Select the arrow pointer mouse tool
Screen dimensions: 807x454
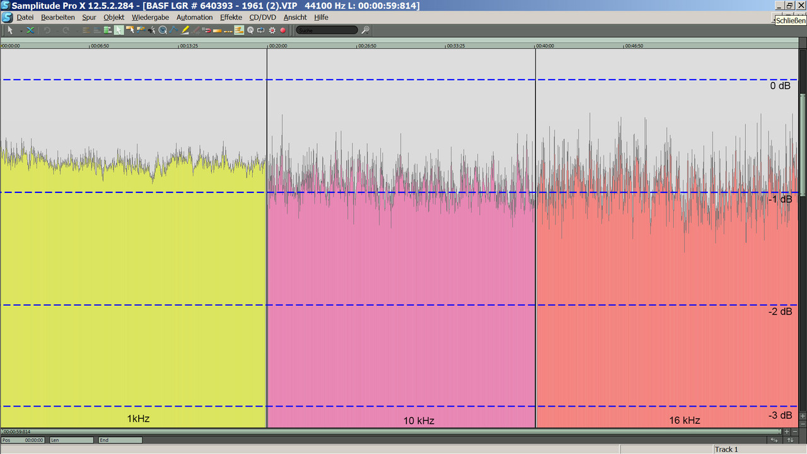click(x=10, y=30)
